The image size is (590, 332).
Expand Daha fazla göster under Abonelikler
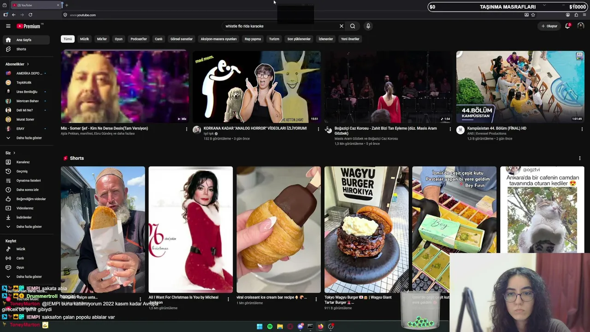(29, 138)
